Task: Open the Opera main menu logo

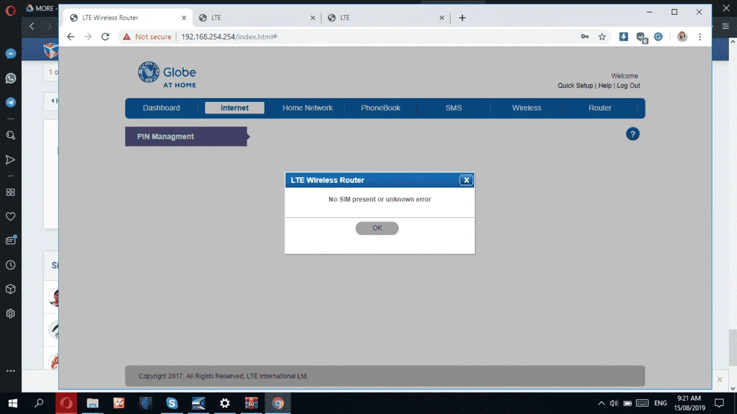Action: tap(10, 9)
